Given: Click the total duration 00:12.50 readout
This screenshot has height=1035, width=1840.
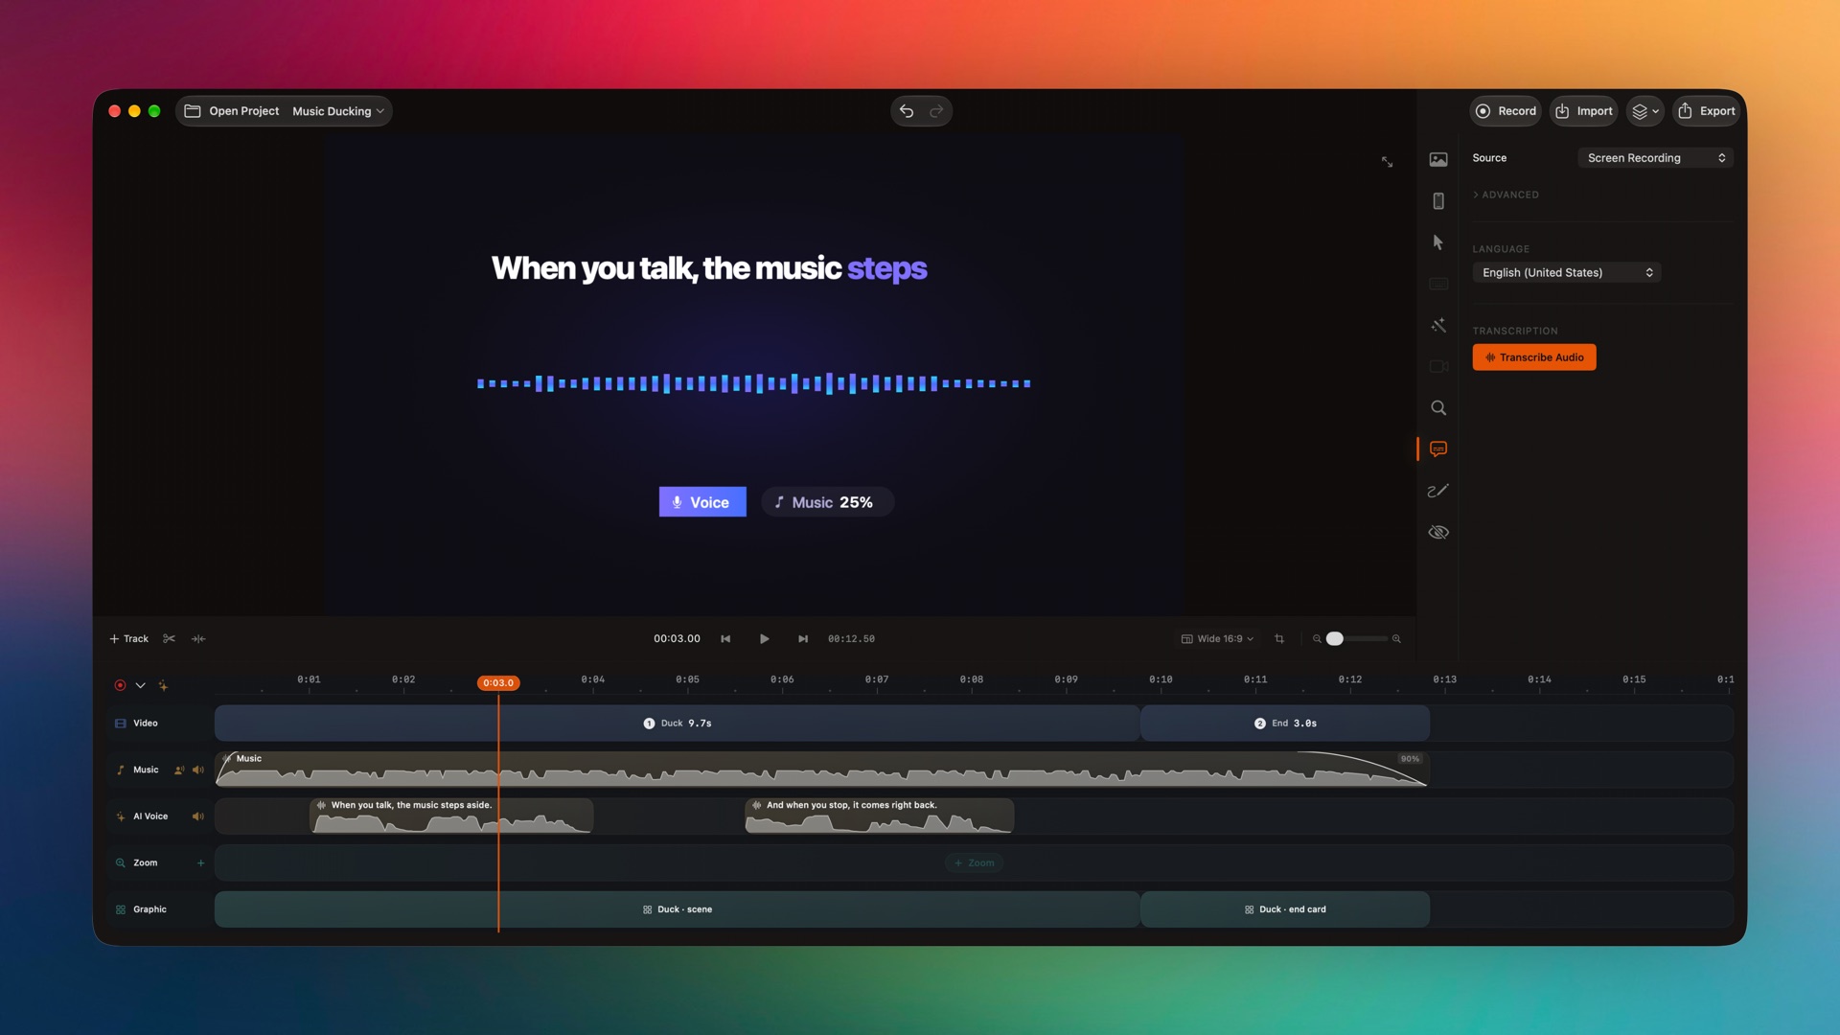Looking at the screenshot, I should tap(851, 638).
